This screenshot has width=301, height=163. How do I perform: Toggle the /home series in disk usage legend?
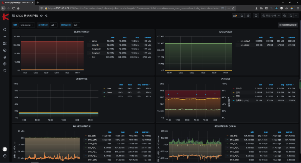pyautogui.click(x=110, y=93)
